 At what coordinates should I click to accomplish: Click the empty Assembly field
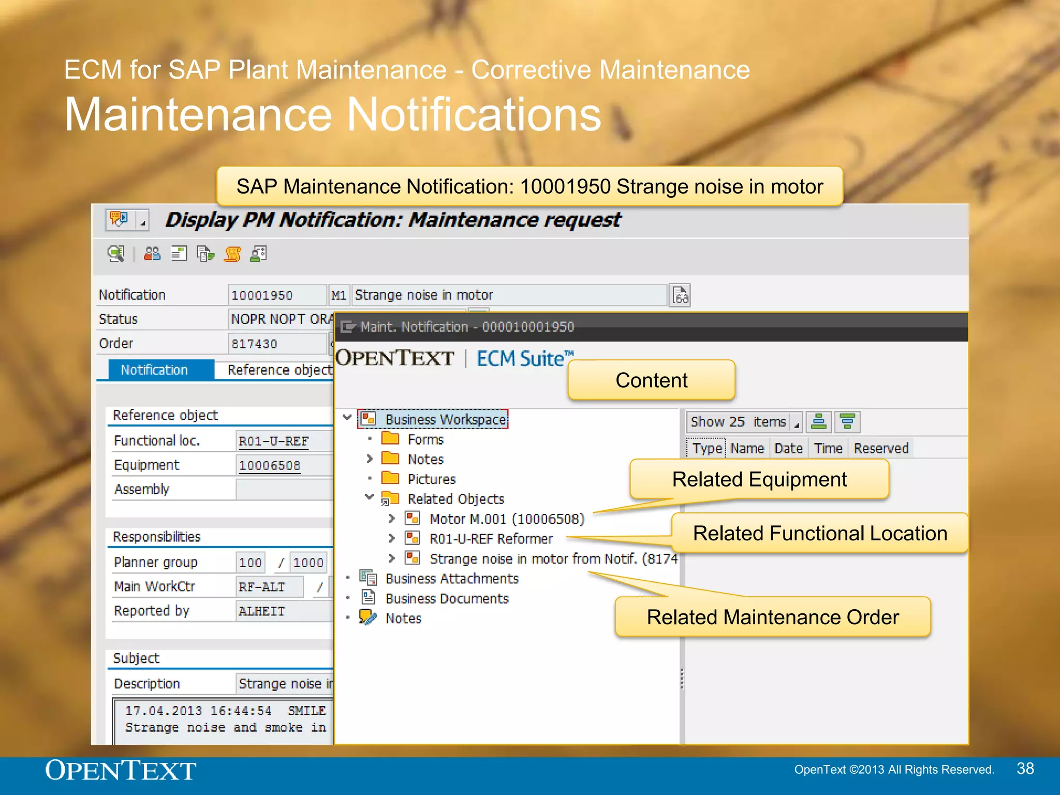point(284,490)
